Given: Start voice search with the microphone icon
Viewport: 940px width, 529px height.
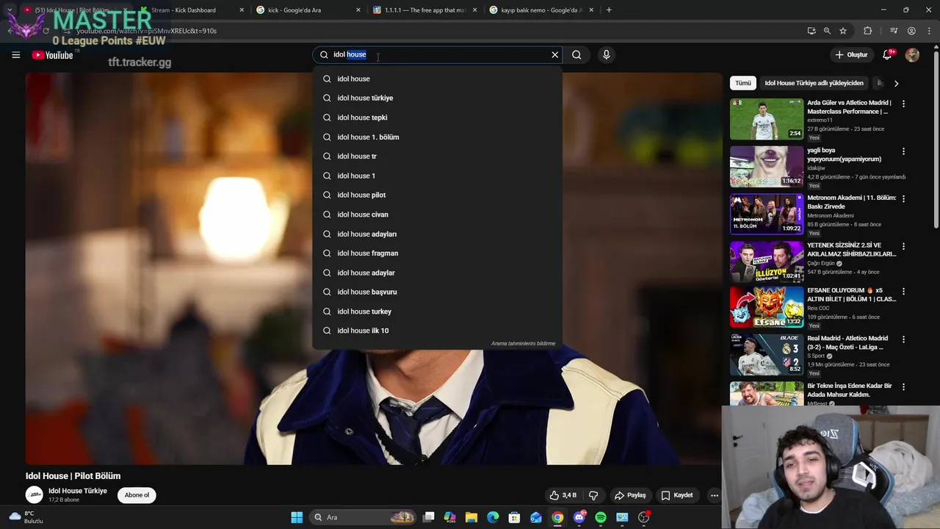Looking at the screenshot, I should (606, 54).
